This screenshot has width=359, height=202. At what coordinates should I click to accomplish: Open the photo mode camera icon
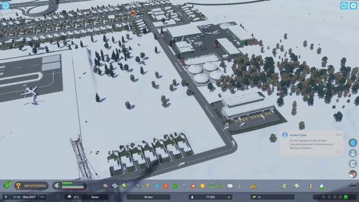(353, 186)
